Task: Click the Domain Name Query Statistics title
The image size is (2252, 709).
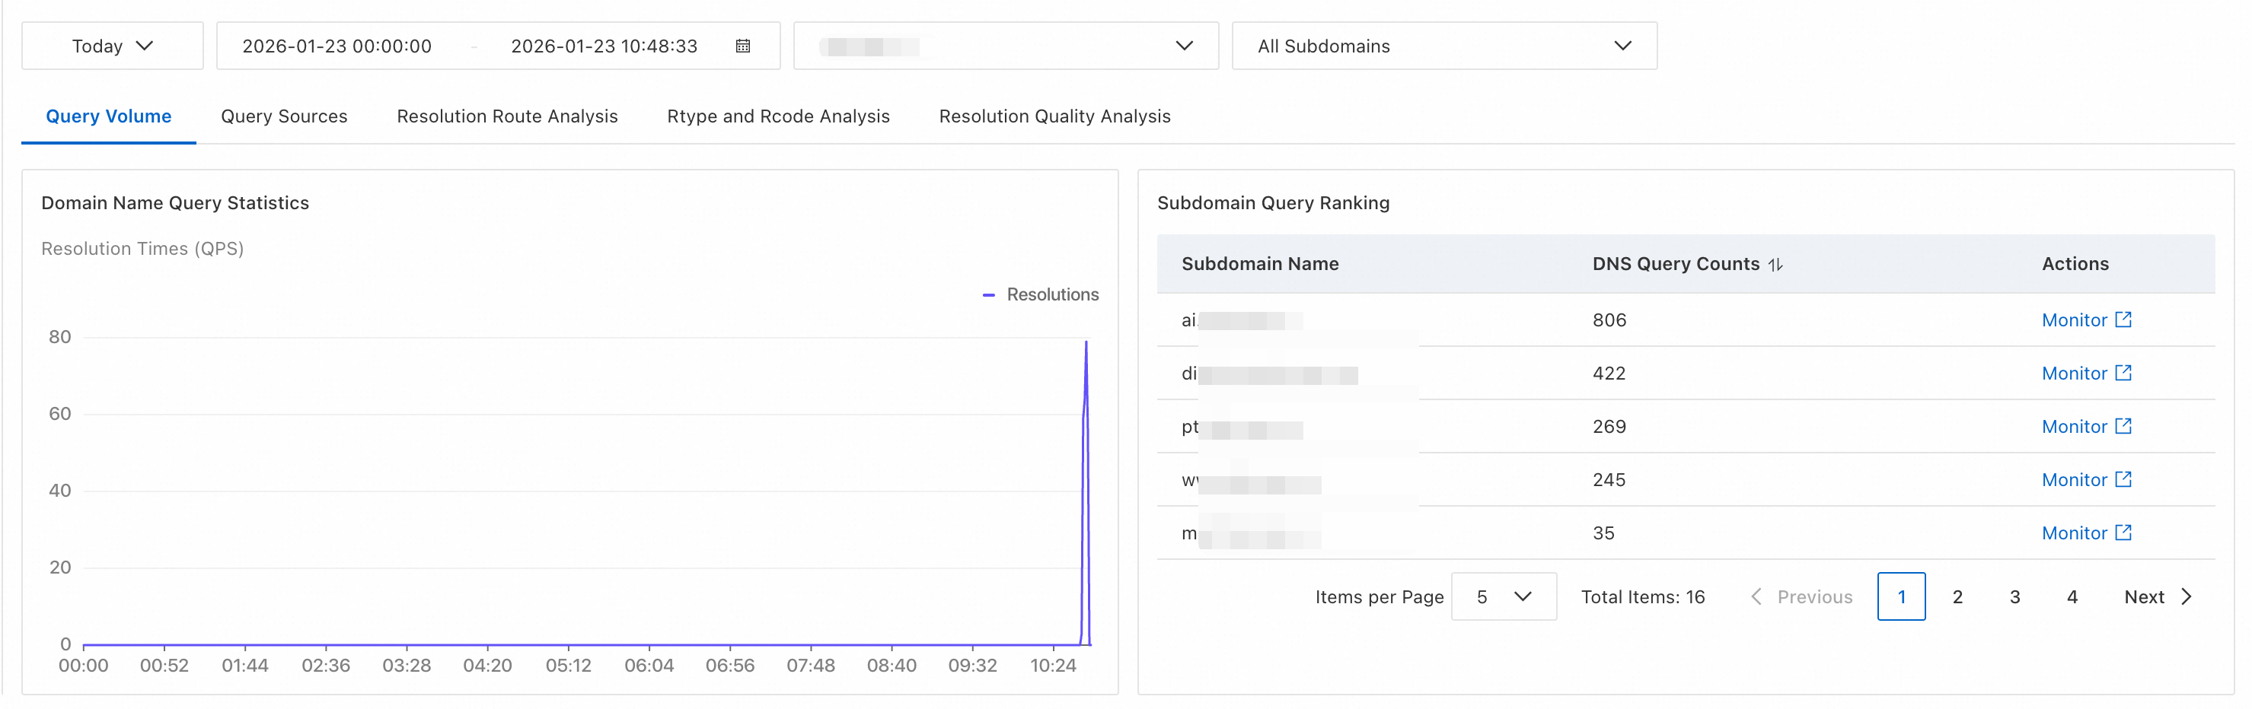Action: point(175,203)
